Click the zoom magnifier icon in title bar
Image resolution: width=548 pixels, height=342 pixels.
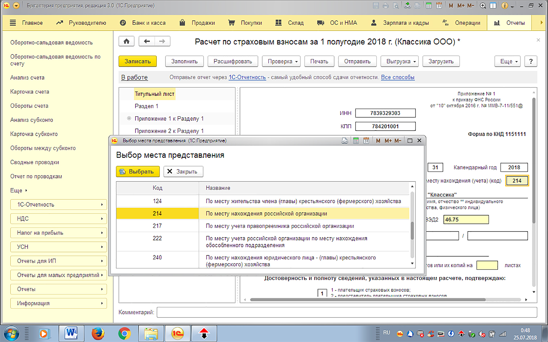(x=483, y=5)
